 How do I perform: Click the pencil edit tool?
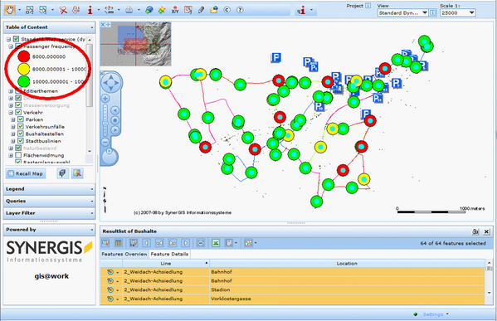pyautogui.click(x=201, y=10)
